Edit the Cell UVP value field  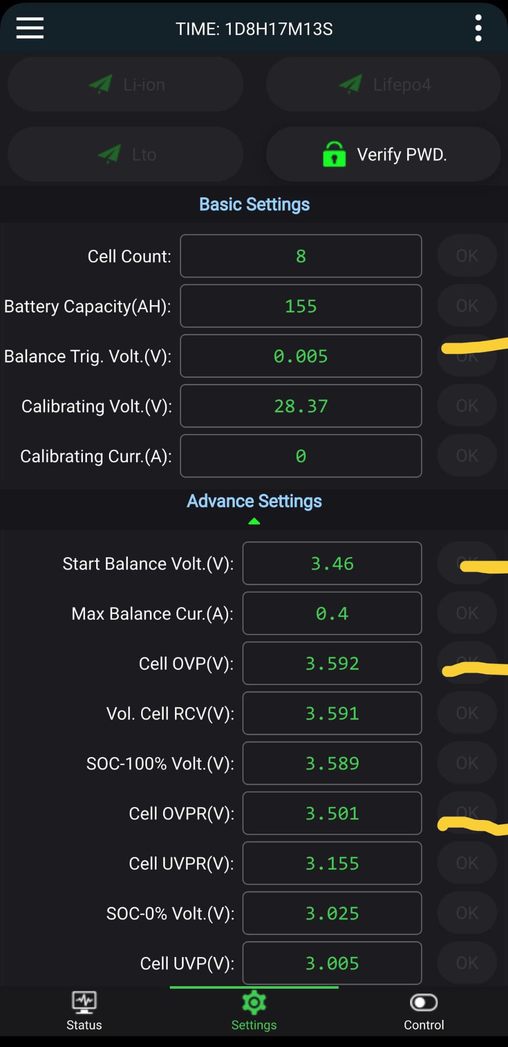pyautogui.click(x=332, y=963)
